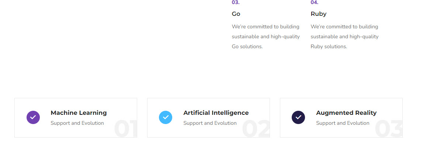Click the dark navy checkmark circle icon
This screenshot has width=423, height=152.
click(298, 117)
